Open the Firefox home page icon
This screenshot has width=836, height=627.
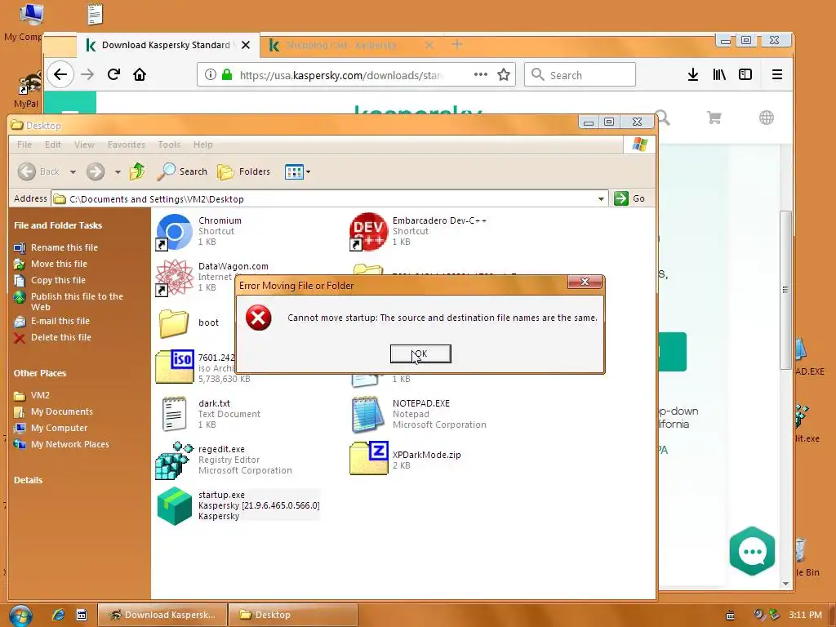[x=140, y=74]
